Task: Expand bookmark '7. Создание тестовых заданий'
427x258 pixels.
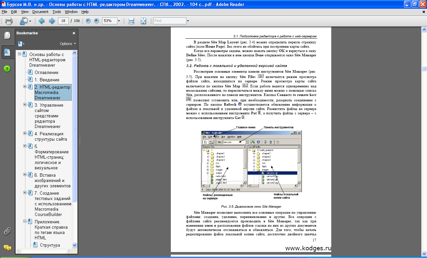Action: click(x=25, y=193)
